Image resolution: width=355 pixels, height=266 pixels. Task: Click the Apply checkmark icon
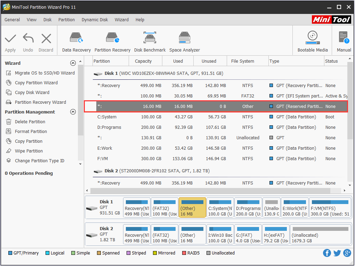tap(10, 38)
